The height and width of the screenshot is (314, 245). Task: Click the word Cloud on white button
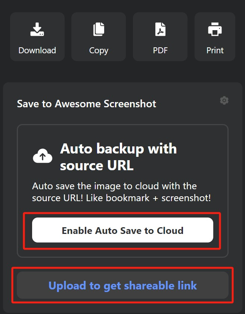(x=170, y=230)
